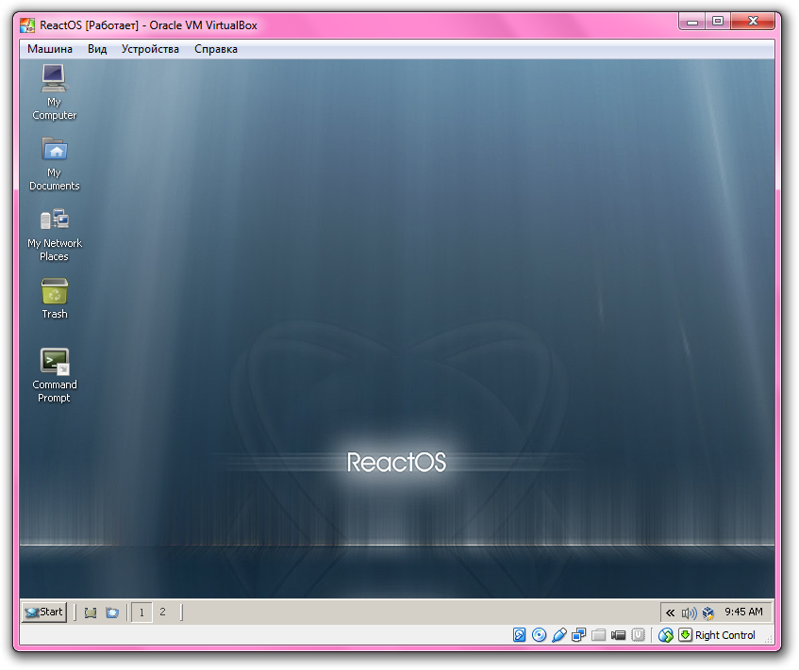The width and height of the screenshot is (799, 670).
Task: Close the VirtualBox window
Action: pos(753,22)
